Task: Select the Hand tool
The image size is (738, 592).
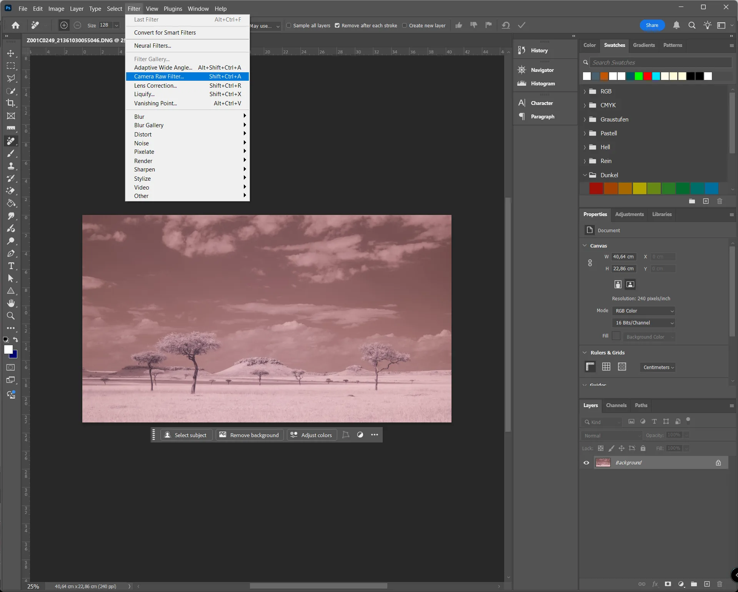Action: (x=11, y=303)
